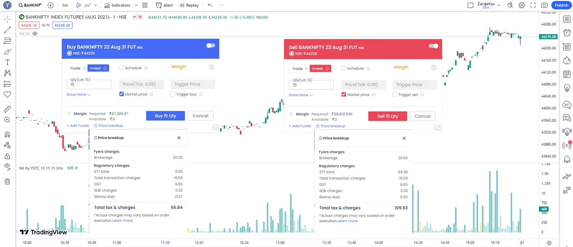Open the chart patterns tool
The height and width of the screenshot is (247, 573).
pyautogui.click(x=7, y=73)
